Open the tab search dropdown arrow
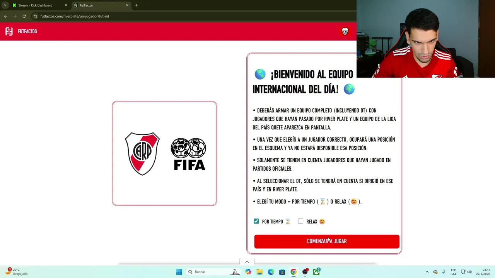 click(5, 5)
